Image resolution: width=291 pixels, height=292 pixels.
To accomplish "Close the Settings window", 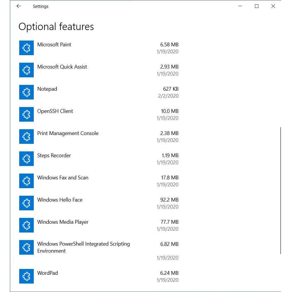I will 273,6.
